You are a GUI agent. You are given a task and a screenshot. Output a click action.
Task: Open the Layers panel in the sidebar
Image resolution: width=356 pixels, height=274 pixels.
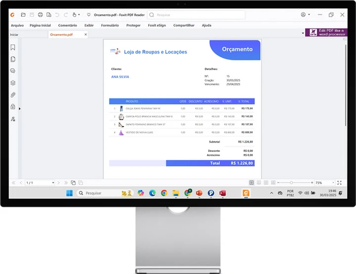13,83
